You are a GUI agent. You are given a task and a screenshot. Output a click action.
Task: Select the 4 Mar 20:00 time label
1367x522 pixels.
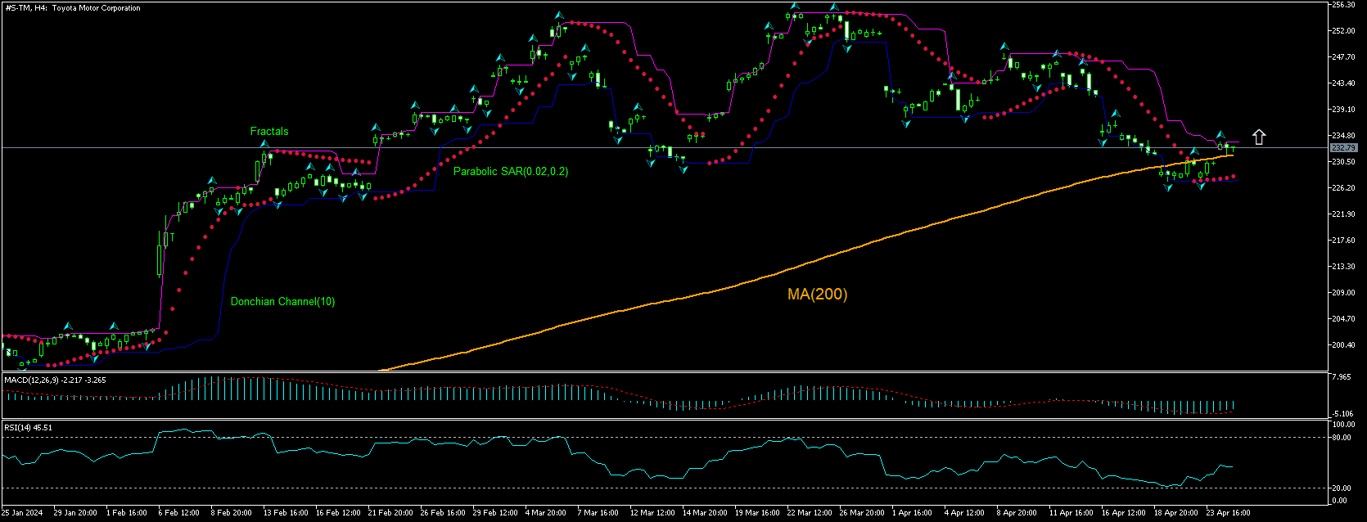545,513
